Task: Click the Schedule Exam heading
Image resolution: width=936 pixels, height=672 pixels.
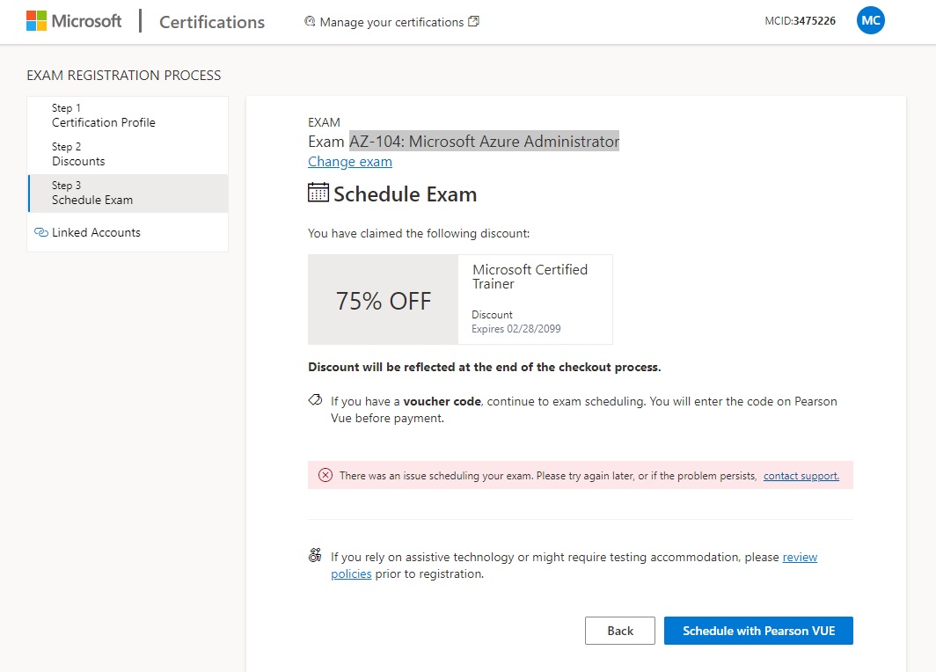Action: click(405, 194)
